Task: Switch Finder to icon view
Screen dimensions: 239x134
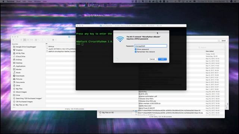Action: tap(21, 40)
